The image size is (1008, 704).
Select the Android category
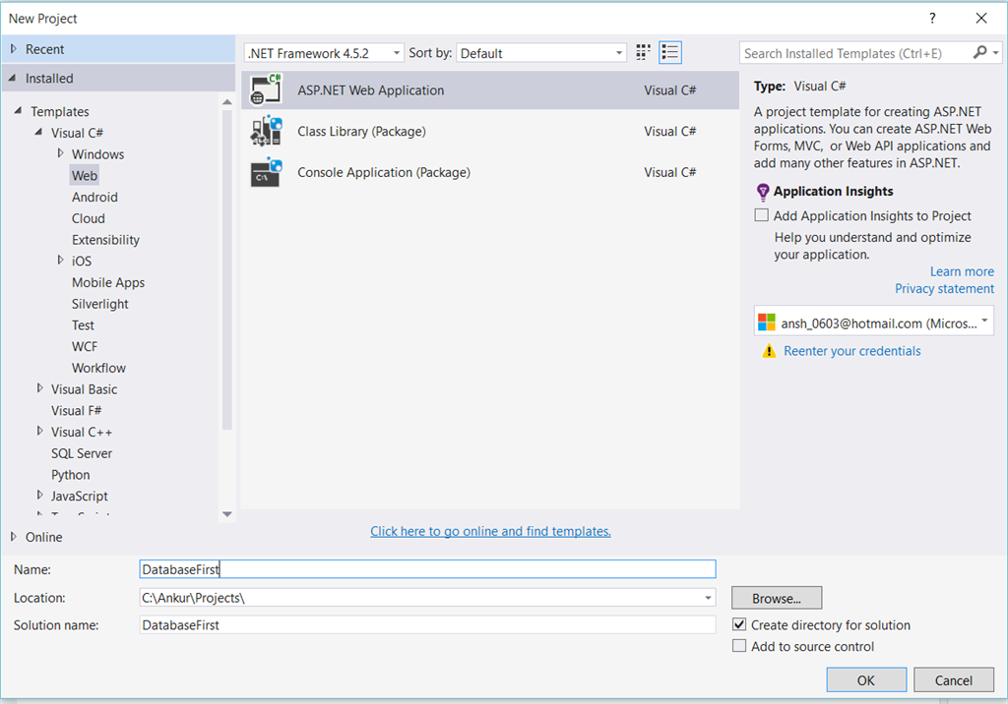coord(94,197)
